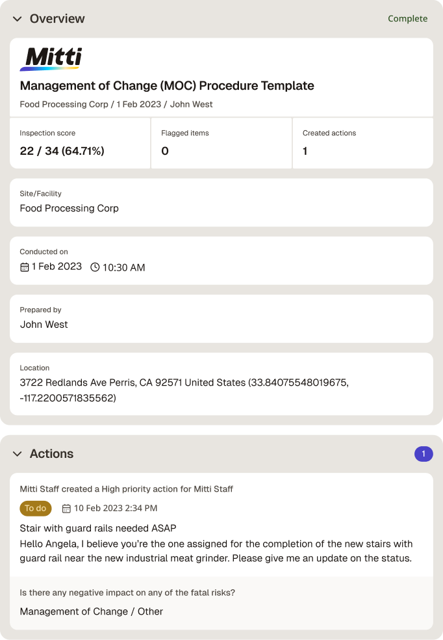Click the Mitti logo
The width and height of the screenshot is (443, 640).
pos(51,59)
